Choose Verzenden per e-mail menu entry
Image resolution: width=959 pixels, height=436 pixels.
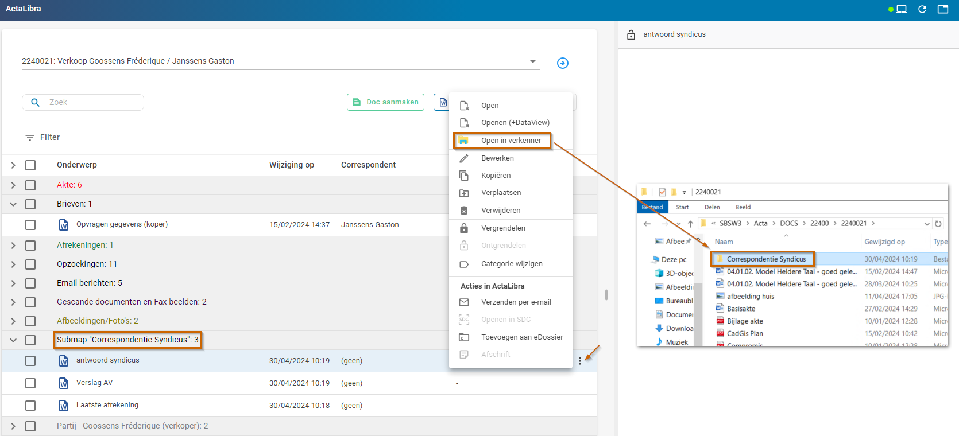point(511,302)
